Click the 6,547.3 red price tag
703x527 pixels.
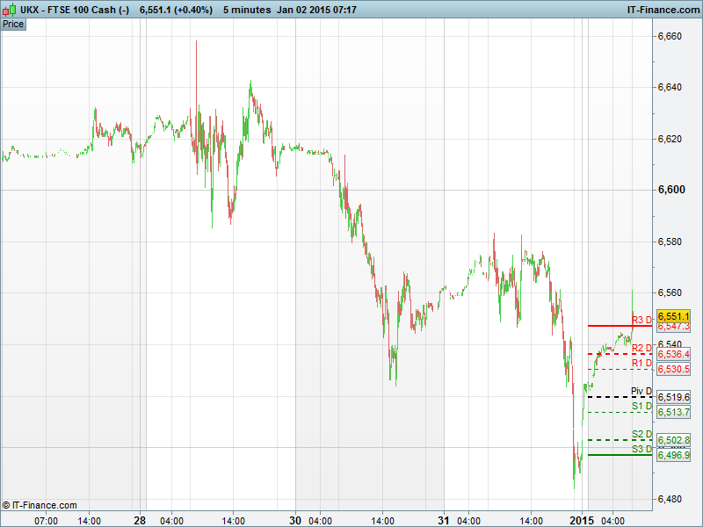point(674,327)
